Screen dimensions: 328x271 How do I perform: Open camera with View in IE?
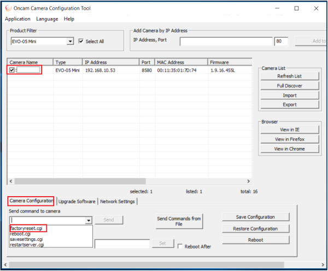pos(290,129)
